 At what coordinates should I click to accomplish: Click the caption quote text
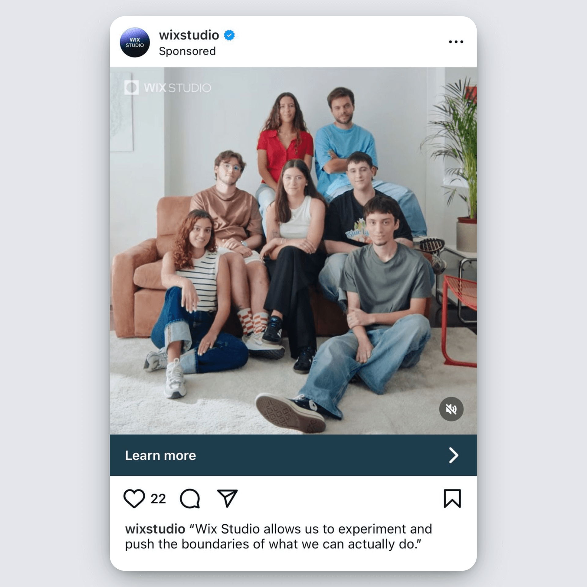click(x=279, y=537)
